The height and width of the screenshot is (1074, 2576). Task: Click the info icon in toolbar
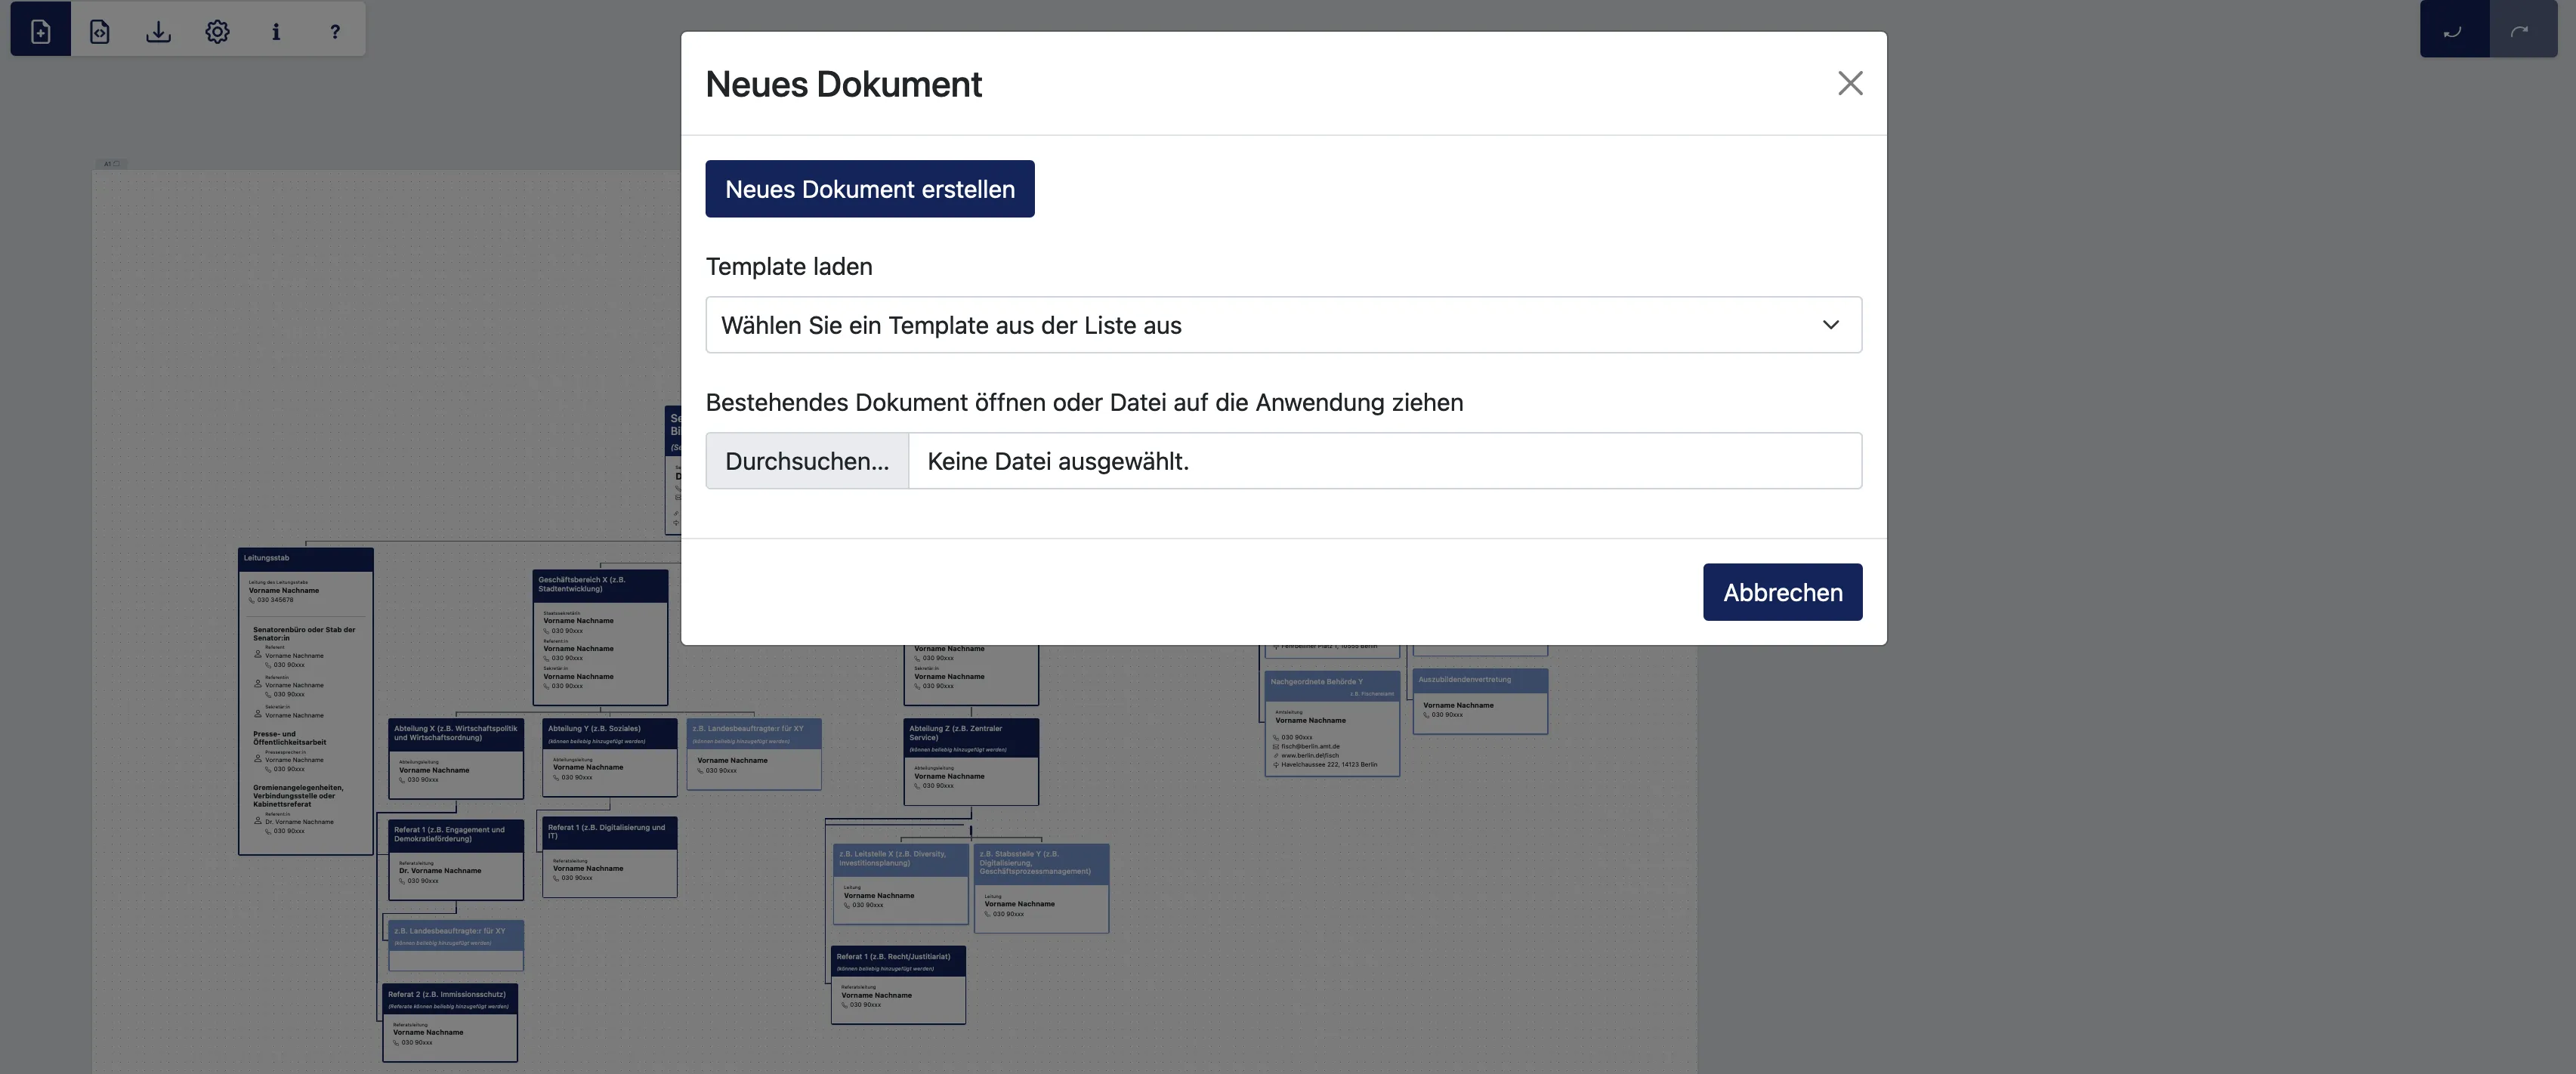click(x=276, y=31)
